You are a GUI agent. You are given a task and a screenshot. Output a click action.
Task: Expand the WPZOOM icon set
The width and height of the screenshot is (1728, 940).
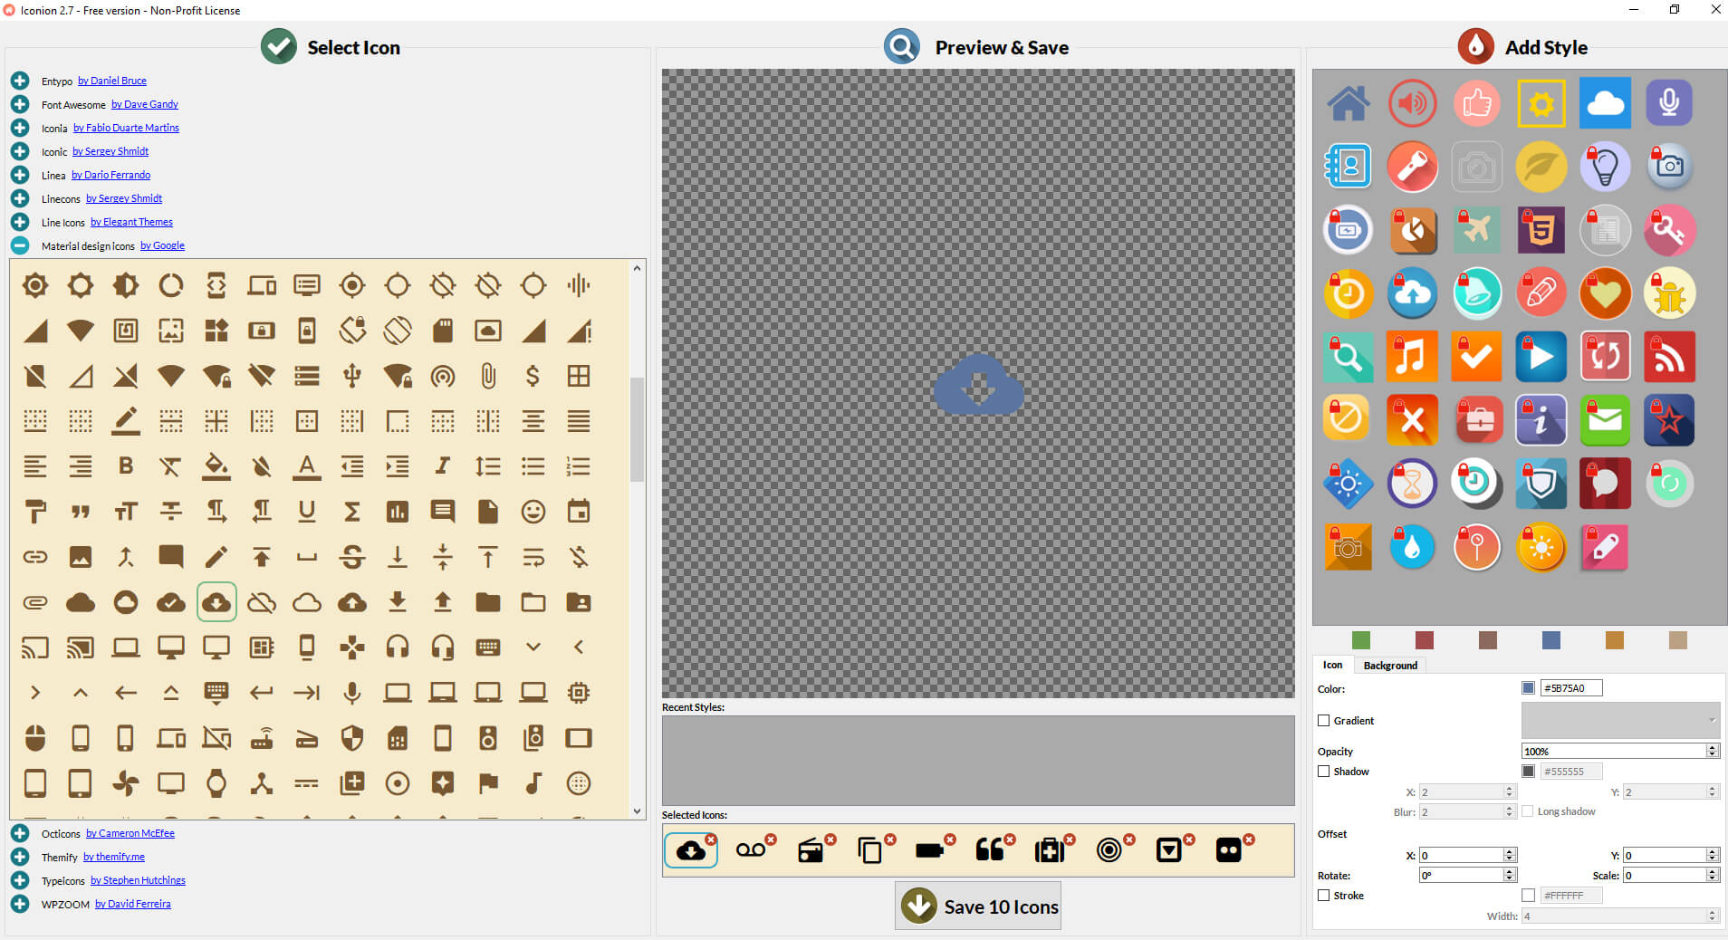click(20, 904)
